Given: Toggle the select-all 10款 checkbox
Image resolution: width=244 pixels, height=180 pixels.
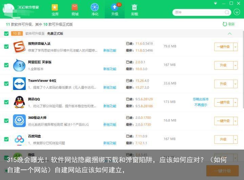Looking at the screenshot, I should click(x=6, y=33).
